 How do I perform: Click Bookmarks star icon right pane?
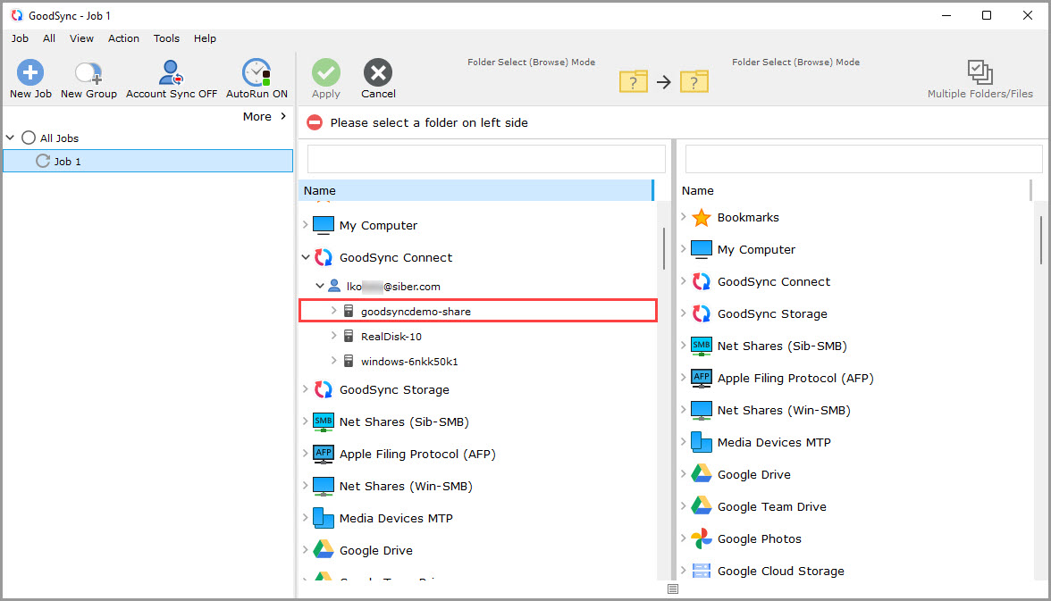(x=702, y=217)
